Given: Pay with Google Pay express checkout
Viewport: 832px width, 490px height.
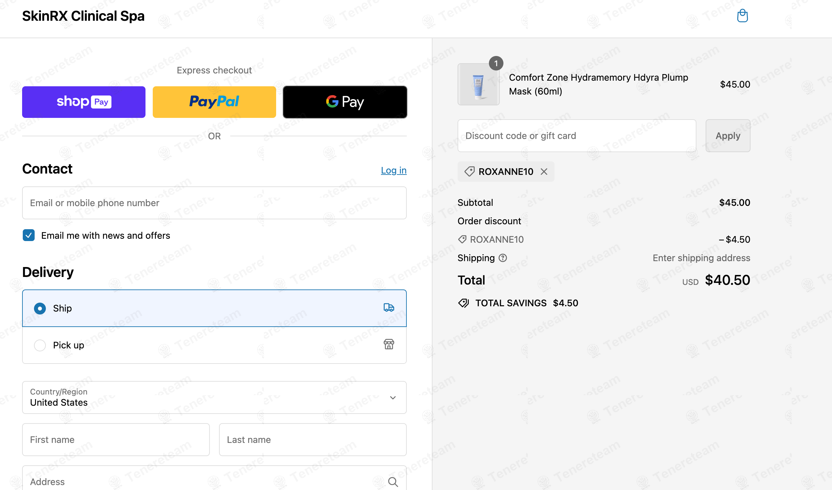Looking at the screenshot, I should point(345,102).
